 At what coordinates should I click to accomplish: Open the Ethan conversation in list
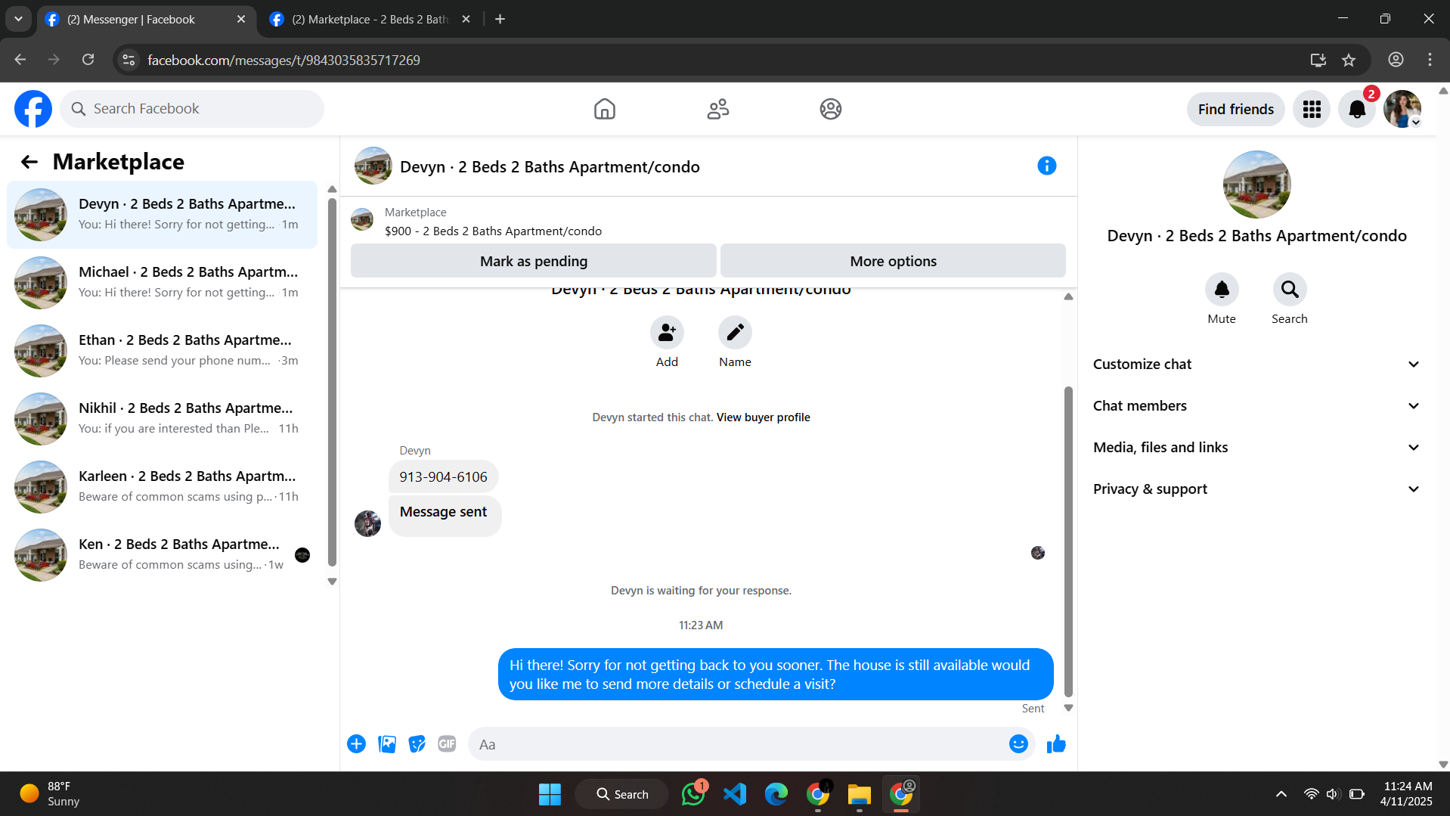[163, 351]
